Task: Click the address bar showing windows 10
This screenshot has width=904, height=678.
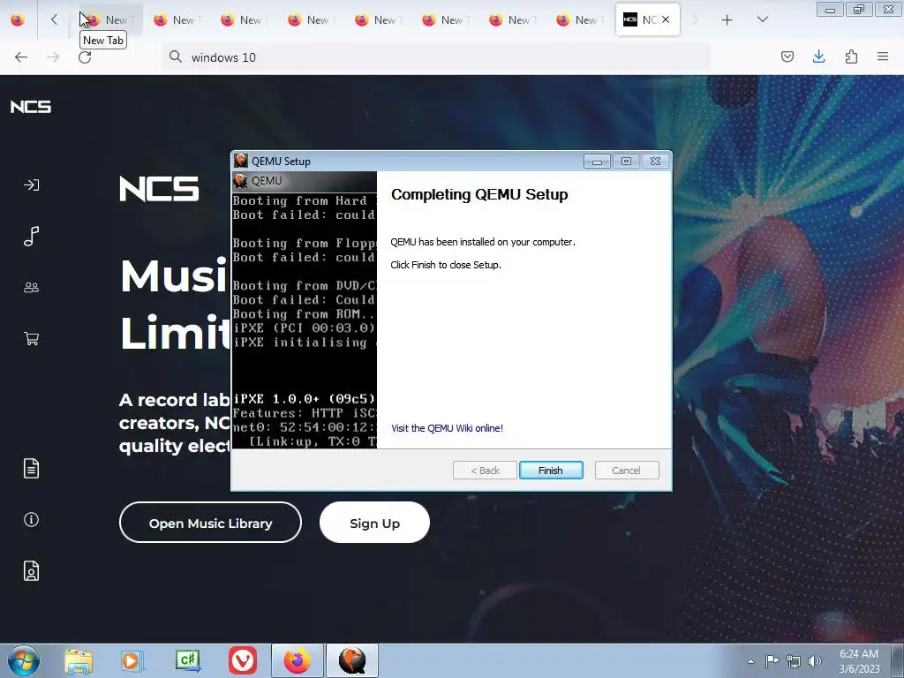Action: point(435,57)
